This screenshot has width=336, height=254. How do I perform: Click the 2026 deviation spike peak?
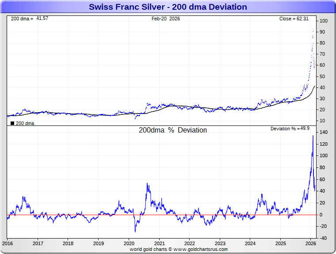[x=313, y=136]
